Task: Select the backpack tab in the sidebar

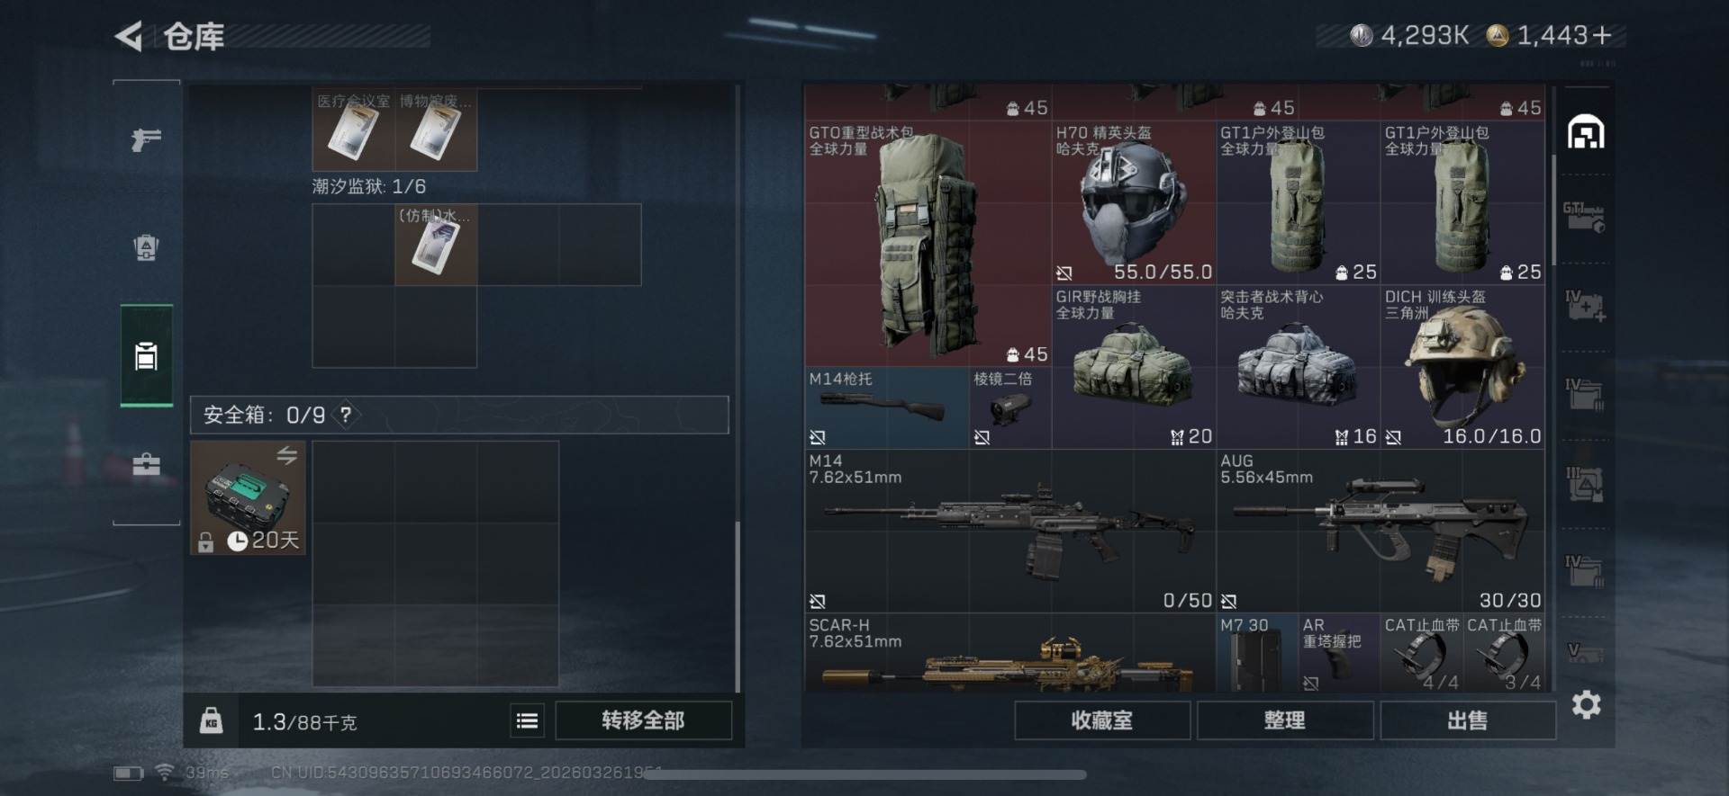Action: coord(146,247)
